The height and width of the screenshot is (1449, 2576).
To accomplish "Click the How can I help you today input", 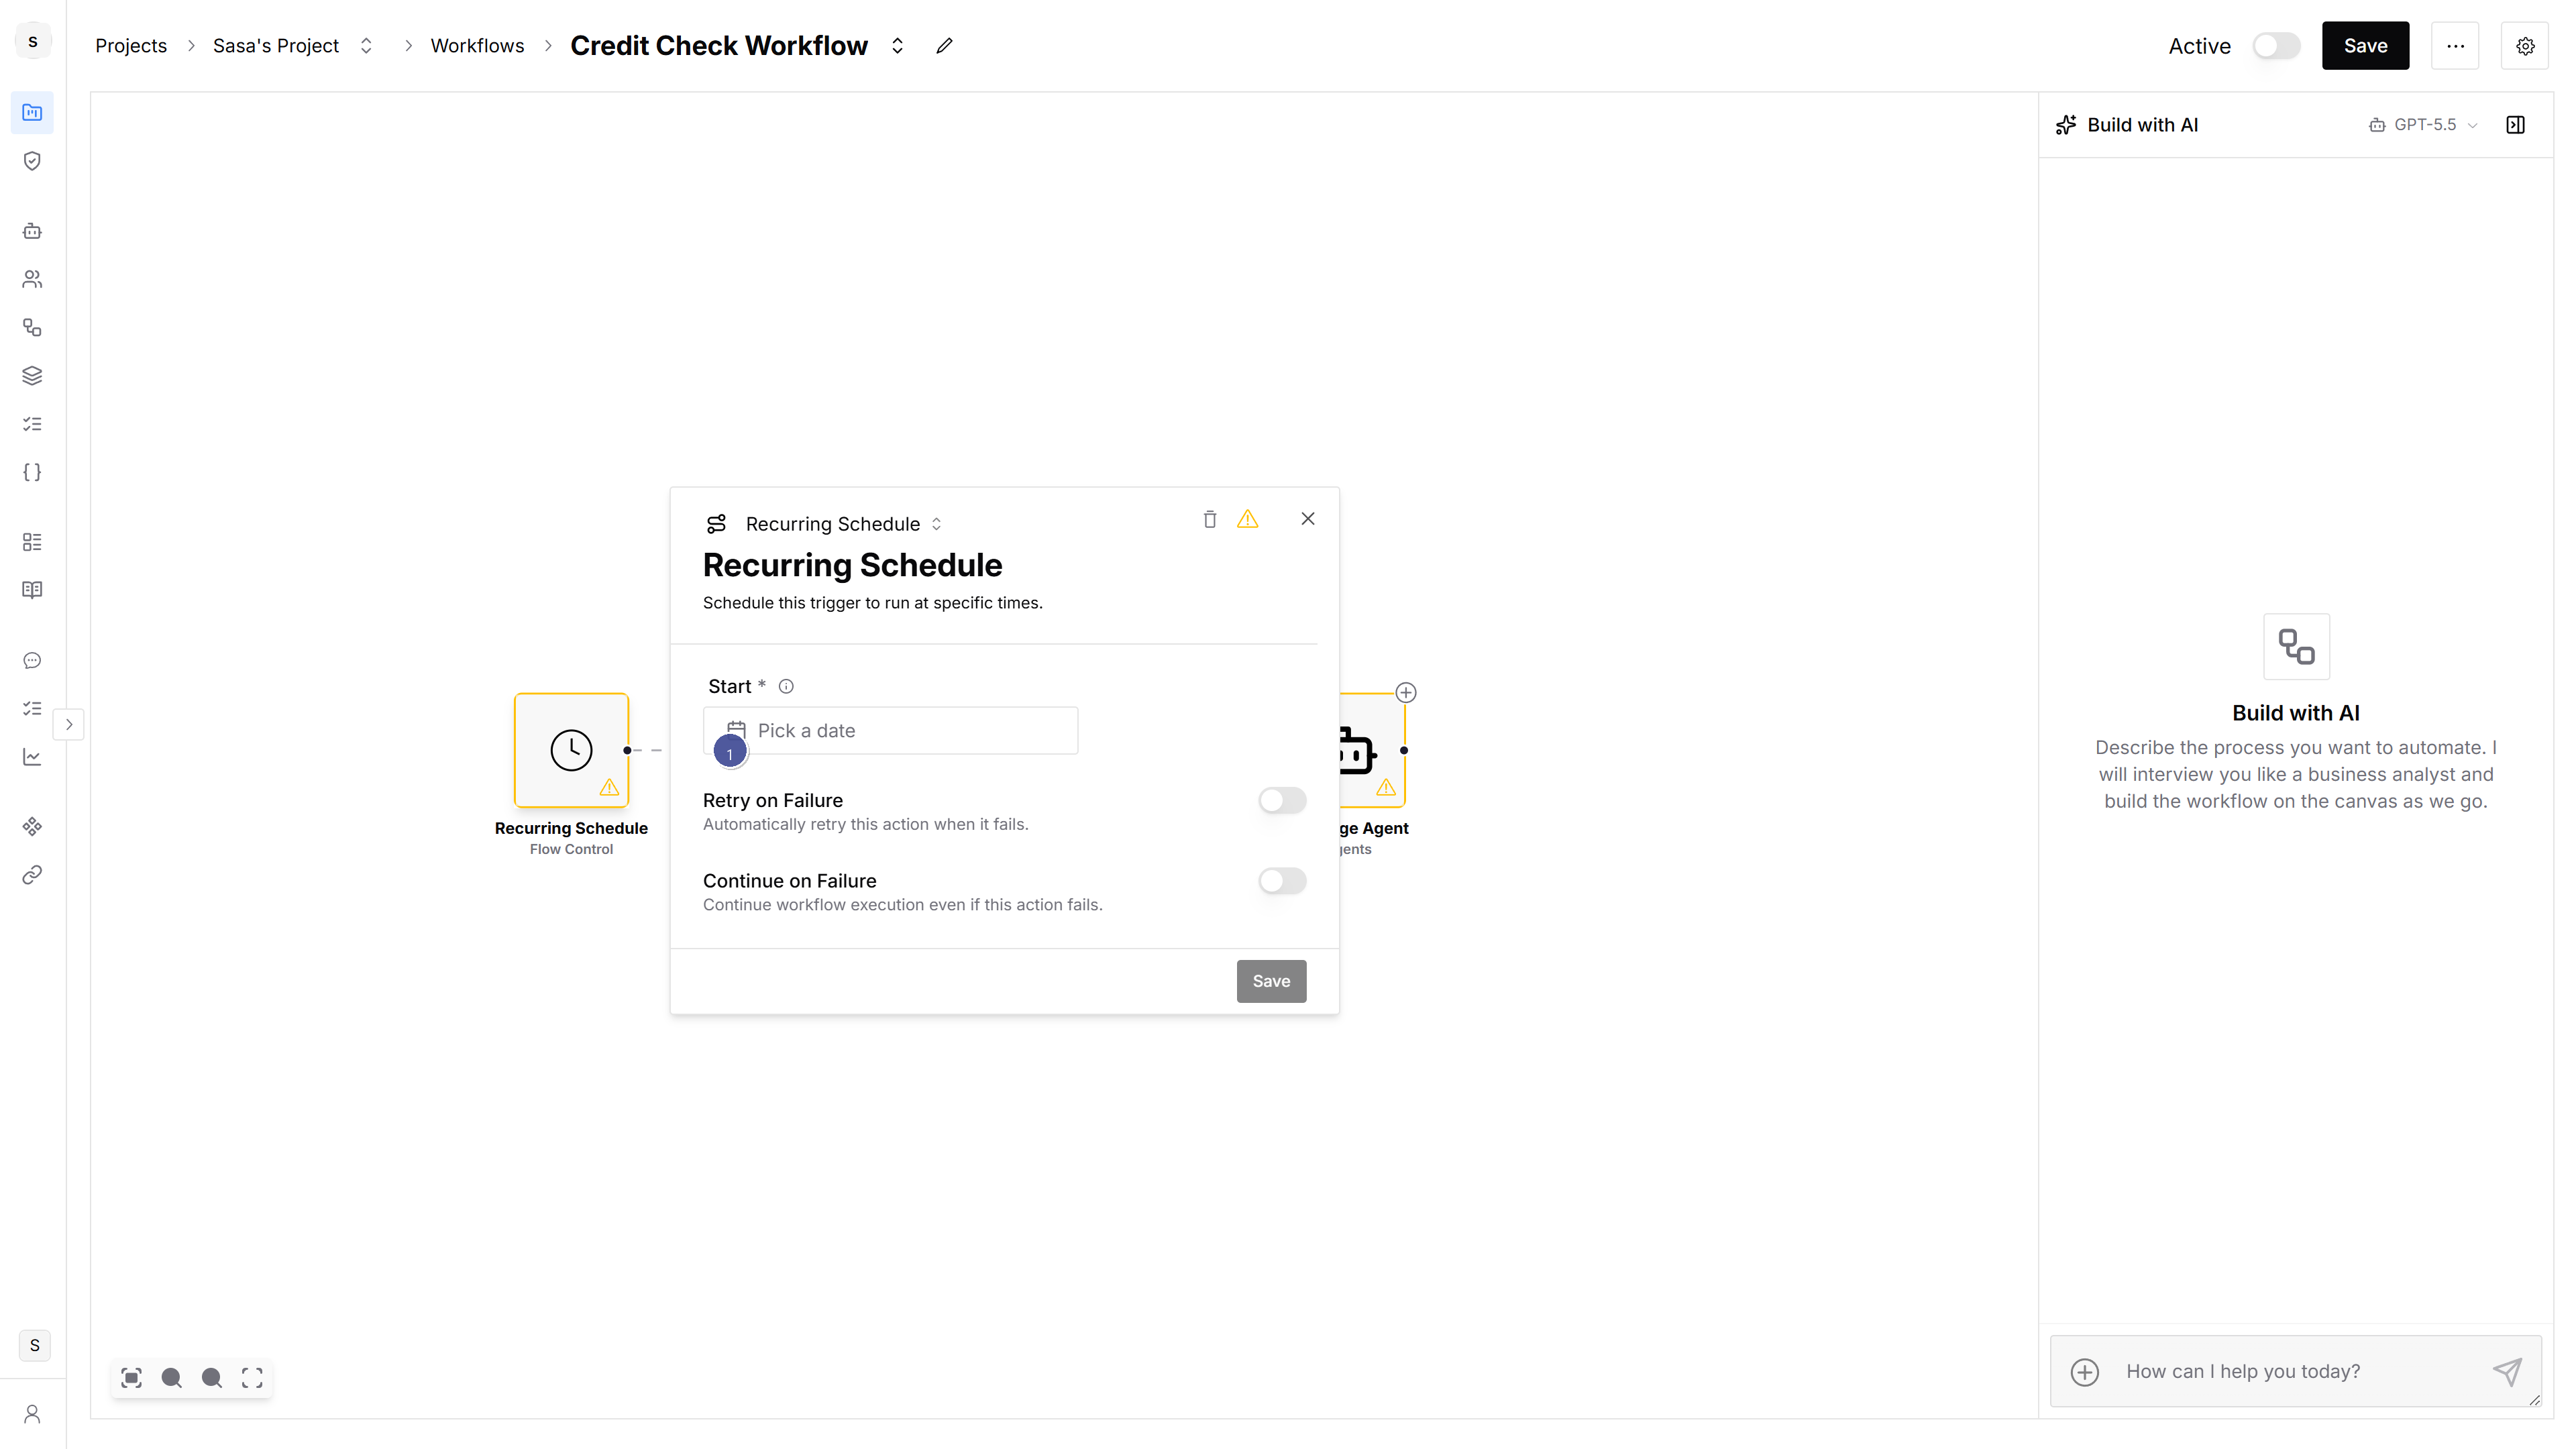I will click(2296, 1372).
